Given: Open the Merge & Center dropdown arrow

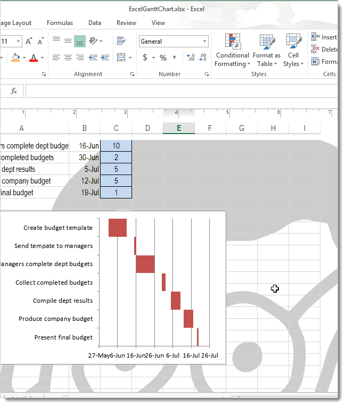Looking at the screenshot, I should [x=130, y=57].
